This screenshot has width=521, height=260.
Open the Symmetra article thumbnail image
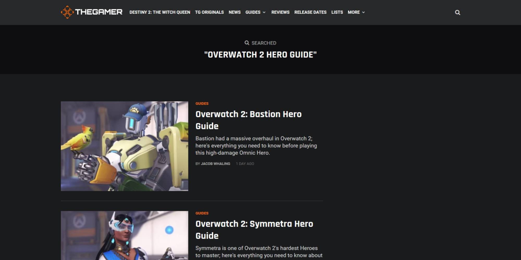(x=125, y=235)
